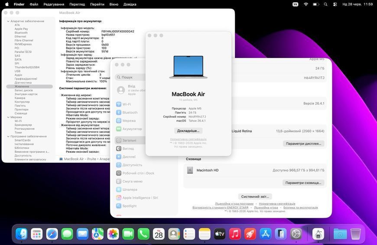The height and width of the screenshot is (245, 377).
Task: Open Downloads folder in the Dock
Action: [x=340, y=234]
